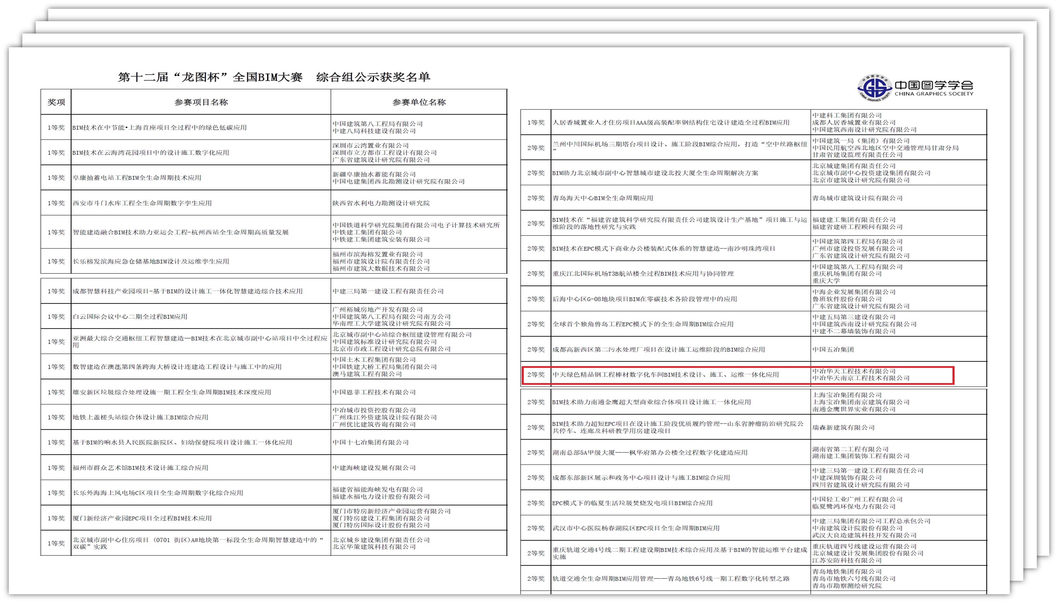Select 成都智慧科技产业园项目 row
Image resolution: width=1058 pixels, height=603 pixels.
[274, 291]
